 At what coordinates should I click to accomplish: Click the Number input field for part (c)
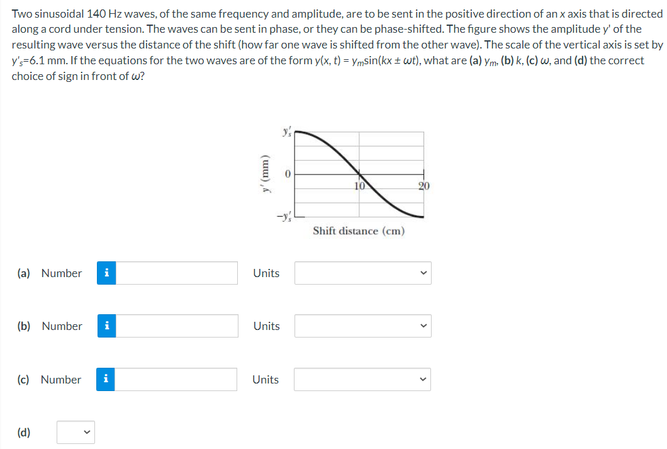pos(176,379)
